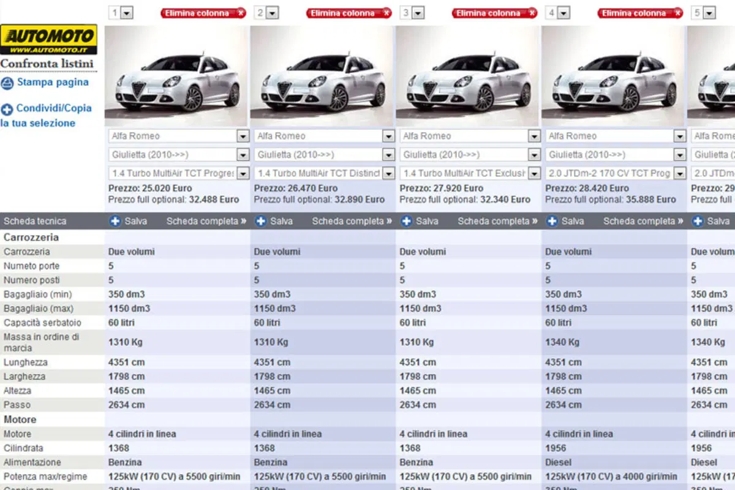Click Alimentazione row label
Screen dimensions: 735x490
[32, 462]
